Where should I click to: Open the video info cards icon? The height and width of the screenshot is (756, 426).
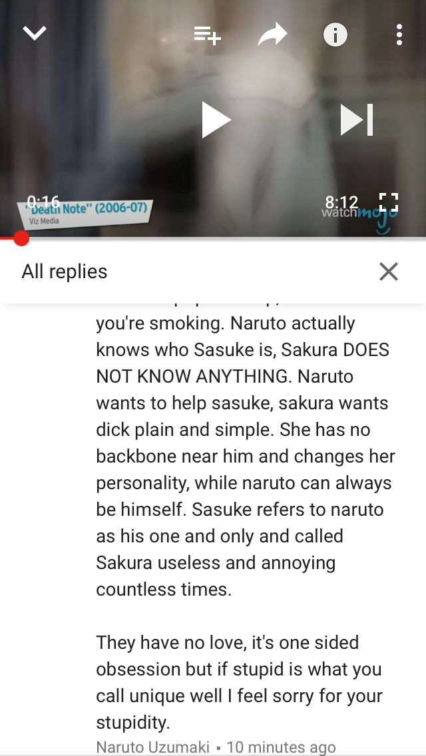click(335, 35)
